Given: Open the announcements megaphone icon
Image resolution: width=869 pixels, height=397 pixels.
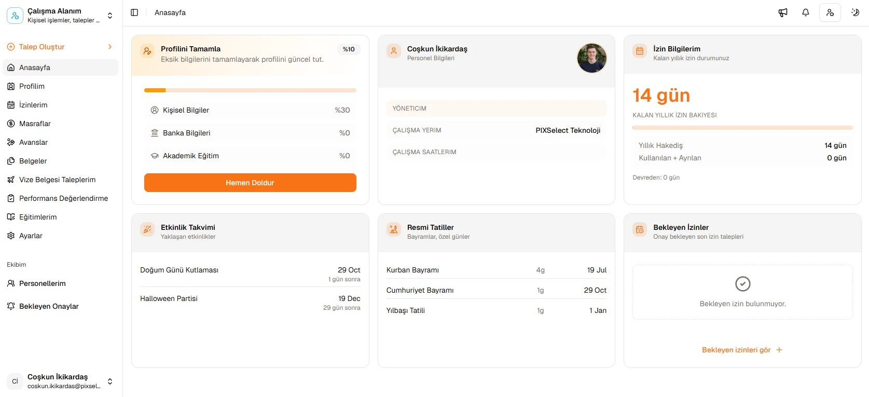Looking at the screenshot, I should pos(783,12).
